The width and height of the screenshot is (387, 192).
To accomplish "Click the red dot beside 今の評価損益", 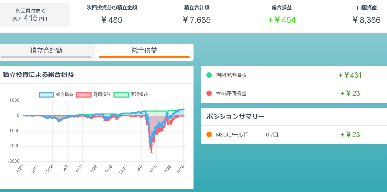I will (209, 93).
